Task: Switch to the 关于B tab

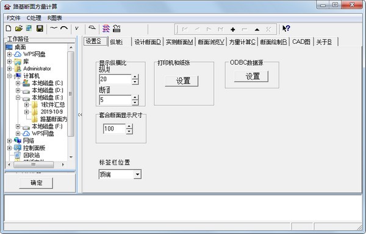Action: [x=325, y=42]
